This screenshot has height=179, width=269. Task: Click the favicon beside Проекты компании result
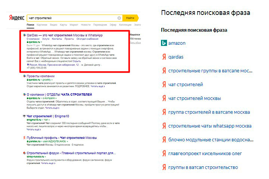coord(24,76)
